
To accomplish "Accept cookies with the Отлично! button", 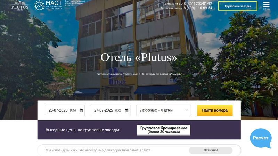I will (x=211, y=150).
